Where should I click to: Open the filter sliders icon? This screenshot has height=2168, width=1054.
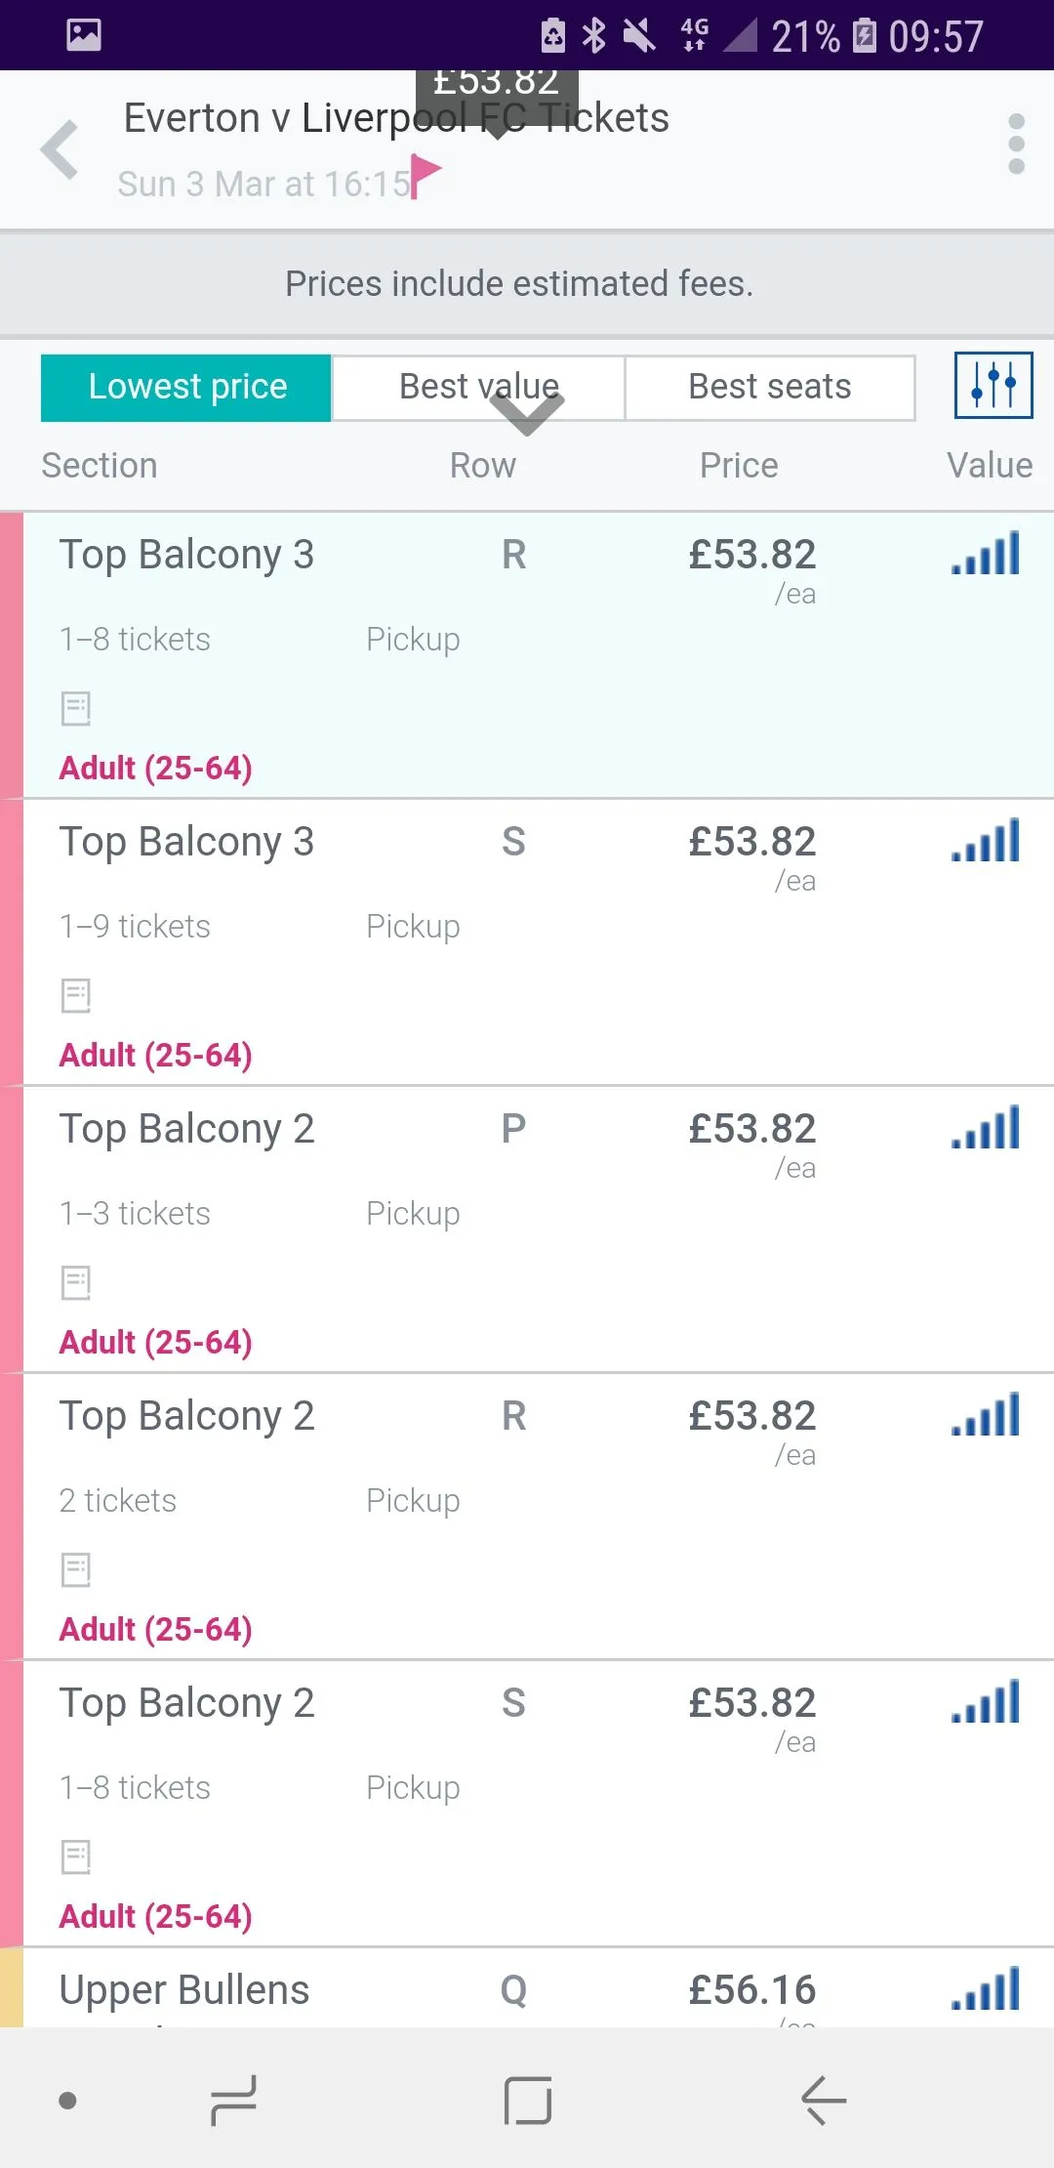(x=993, y=386)
